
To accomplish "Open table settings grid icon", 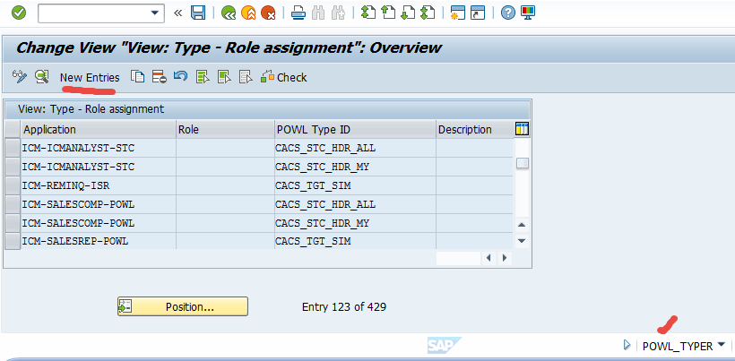I will [x=522, y=129].
